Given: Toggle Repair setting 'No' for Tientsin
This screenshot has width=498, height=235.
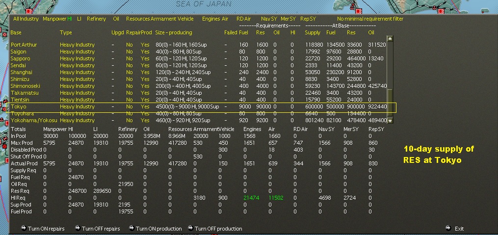Looking at the screenshot, I should [129, 100].
